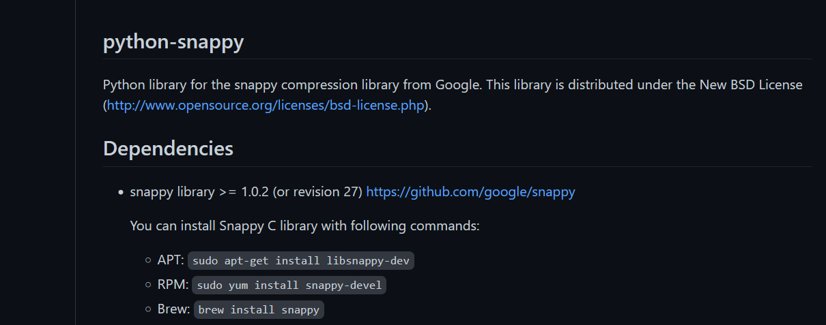Click the python-snappy heading
Image resolution: width=826 pixels, height=325 pixels.
click(173, 42)
